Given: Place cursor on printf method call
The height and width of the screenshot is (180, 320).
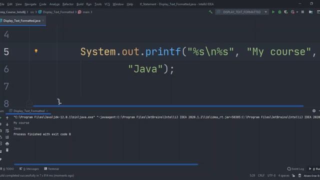Looking at the screenshot, I should (163, 51).
